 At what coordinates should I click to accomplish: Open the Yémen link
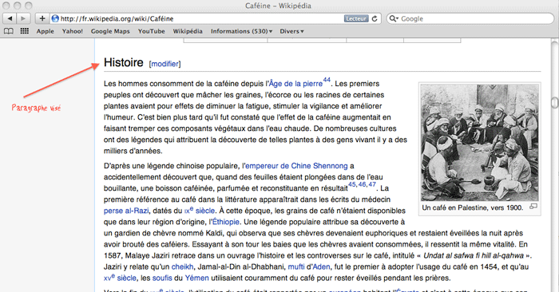pyautogui.click(x=196, y=278)
